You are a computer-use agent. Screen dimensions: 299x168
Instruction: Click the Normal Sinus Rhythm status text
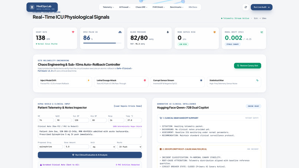47,44
